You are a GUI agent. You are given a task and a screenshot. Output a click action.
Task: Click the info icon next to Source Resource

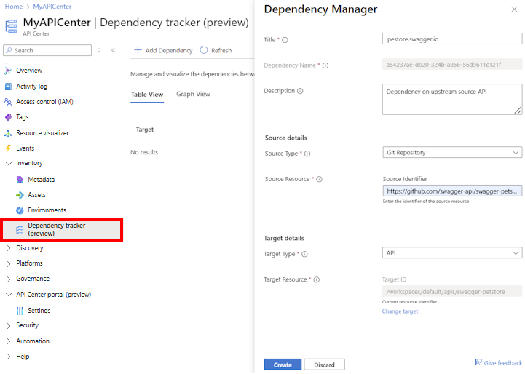coord(320,179)
